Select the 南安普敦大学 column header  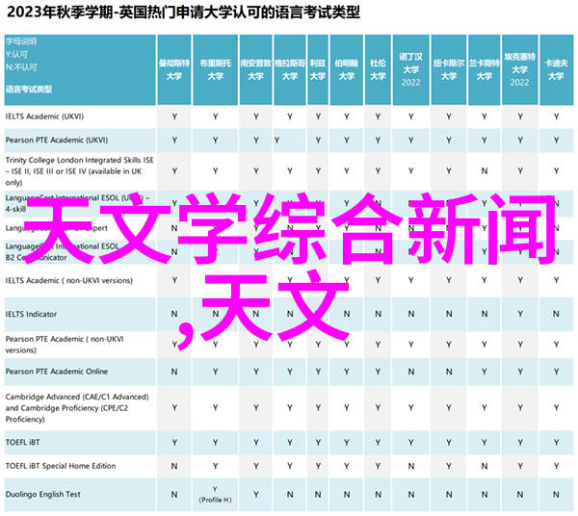point(256,69)
